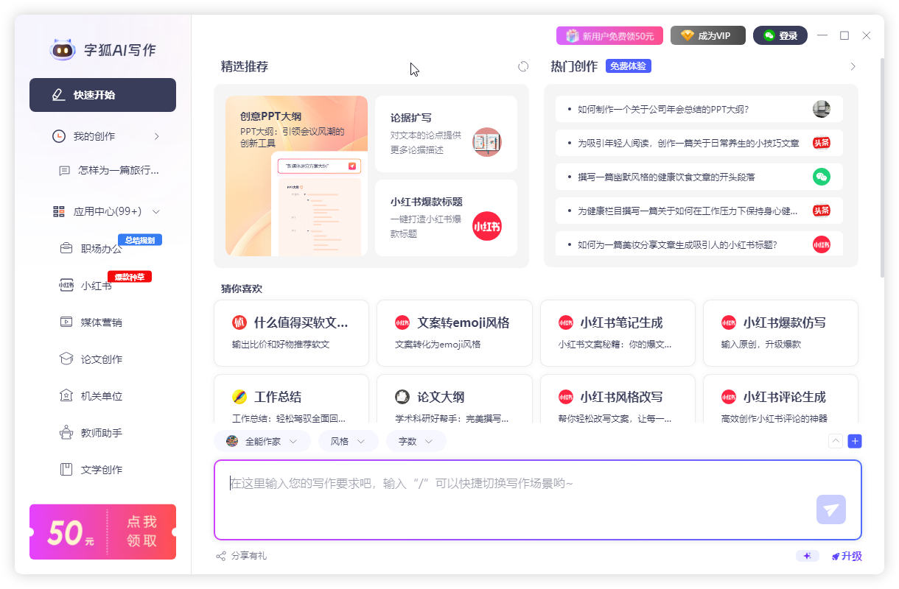The width and height of the screenshot is (899, 589).
Task: Click the 爆款种草 tag badge
Action: tap(130, 277)
